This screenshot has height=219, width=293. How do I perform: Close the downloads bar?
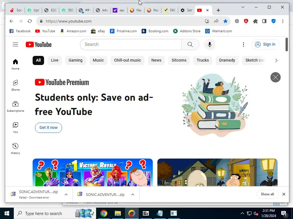pyautogui.click(x=284, y=194)
